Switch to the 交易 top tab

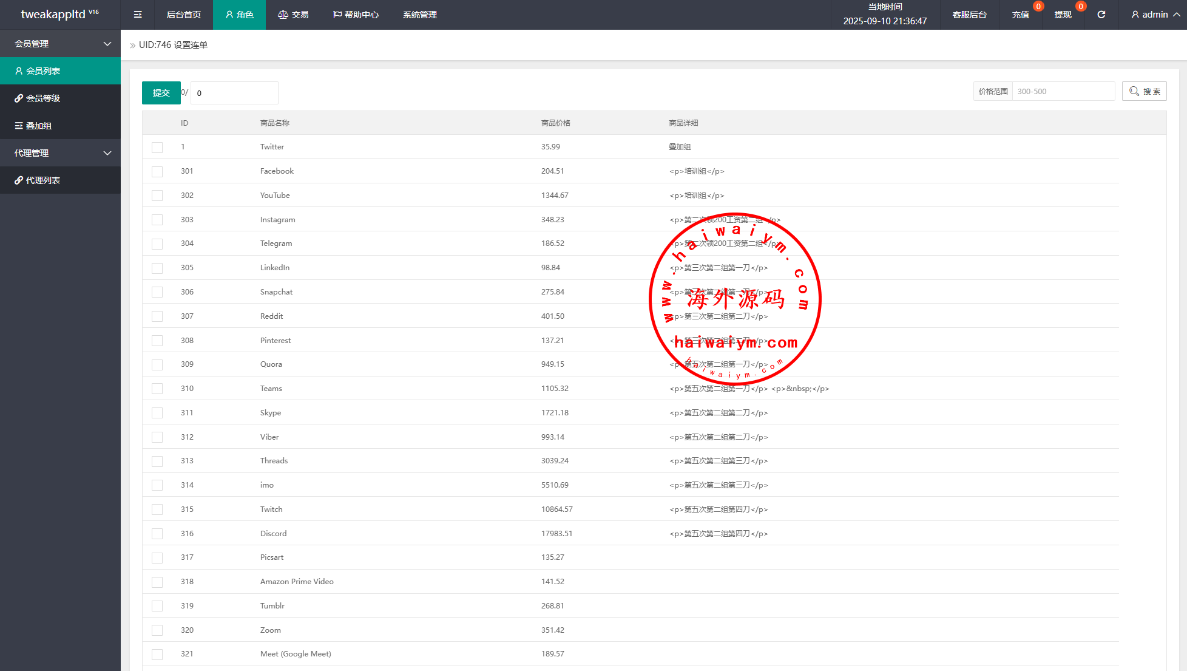point(293,15)
